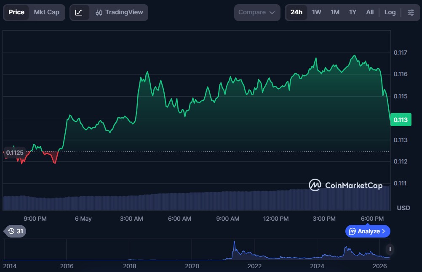Select the All time range
The image size is (422, 272).
pyautogui.click(x=370, y=12)
